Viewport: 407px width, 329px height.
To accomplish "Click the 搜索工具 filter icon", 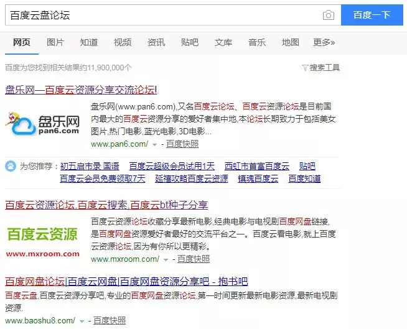I will pyautogui.click(x=305, y=68).
